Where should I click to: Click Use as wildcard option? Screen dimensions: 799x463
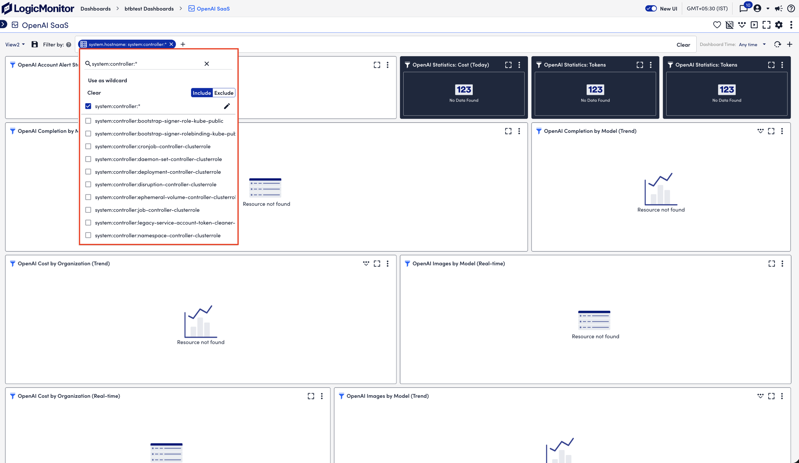[107, 80]
